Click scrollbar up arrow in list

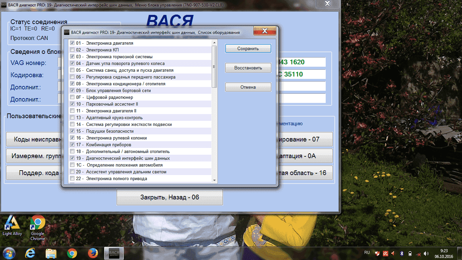[214, 43]
